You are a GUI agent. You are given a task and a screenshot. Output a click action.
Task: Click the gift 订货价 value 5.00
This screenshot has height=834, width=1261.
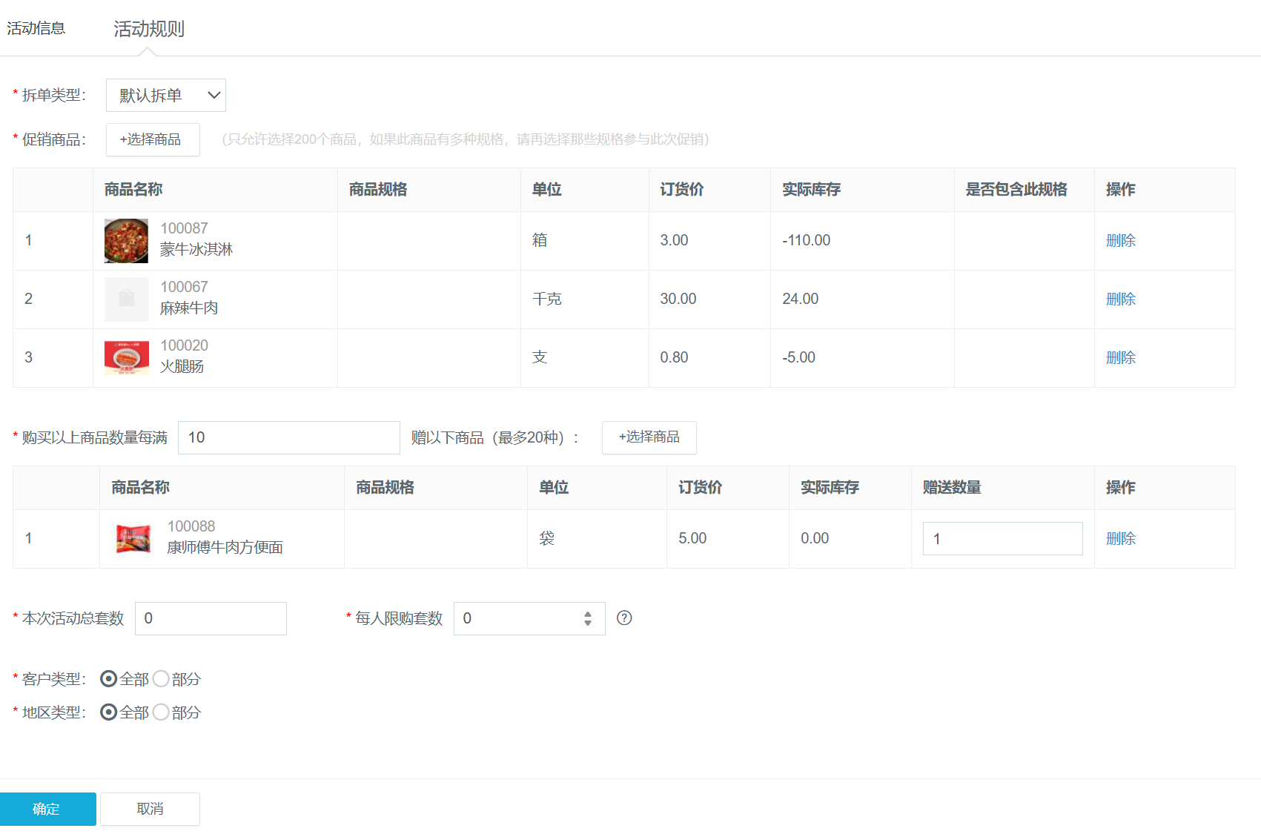pyautogui.click(x=692, y=538)
